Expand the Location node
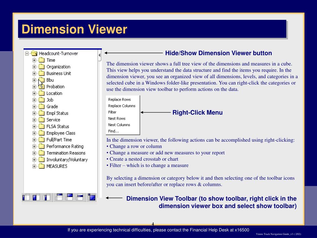 pyautogui.click(x=34, y=94)
